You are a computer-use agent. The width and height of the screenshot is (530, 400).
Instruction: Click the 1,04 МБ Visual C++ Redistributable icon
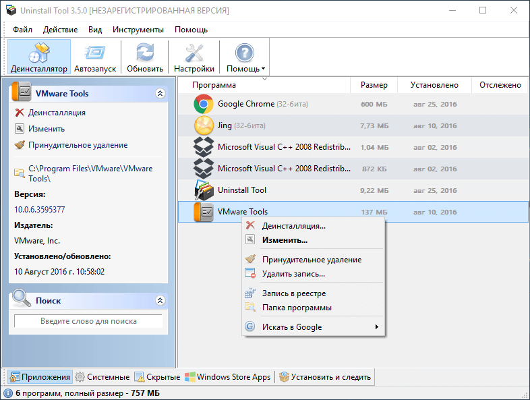204,147
